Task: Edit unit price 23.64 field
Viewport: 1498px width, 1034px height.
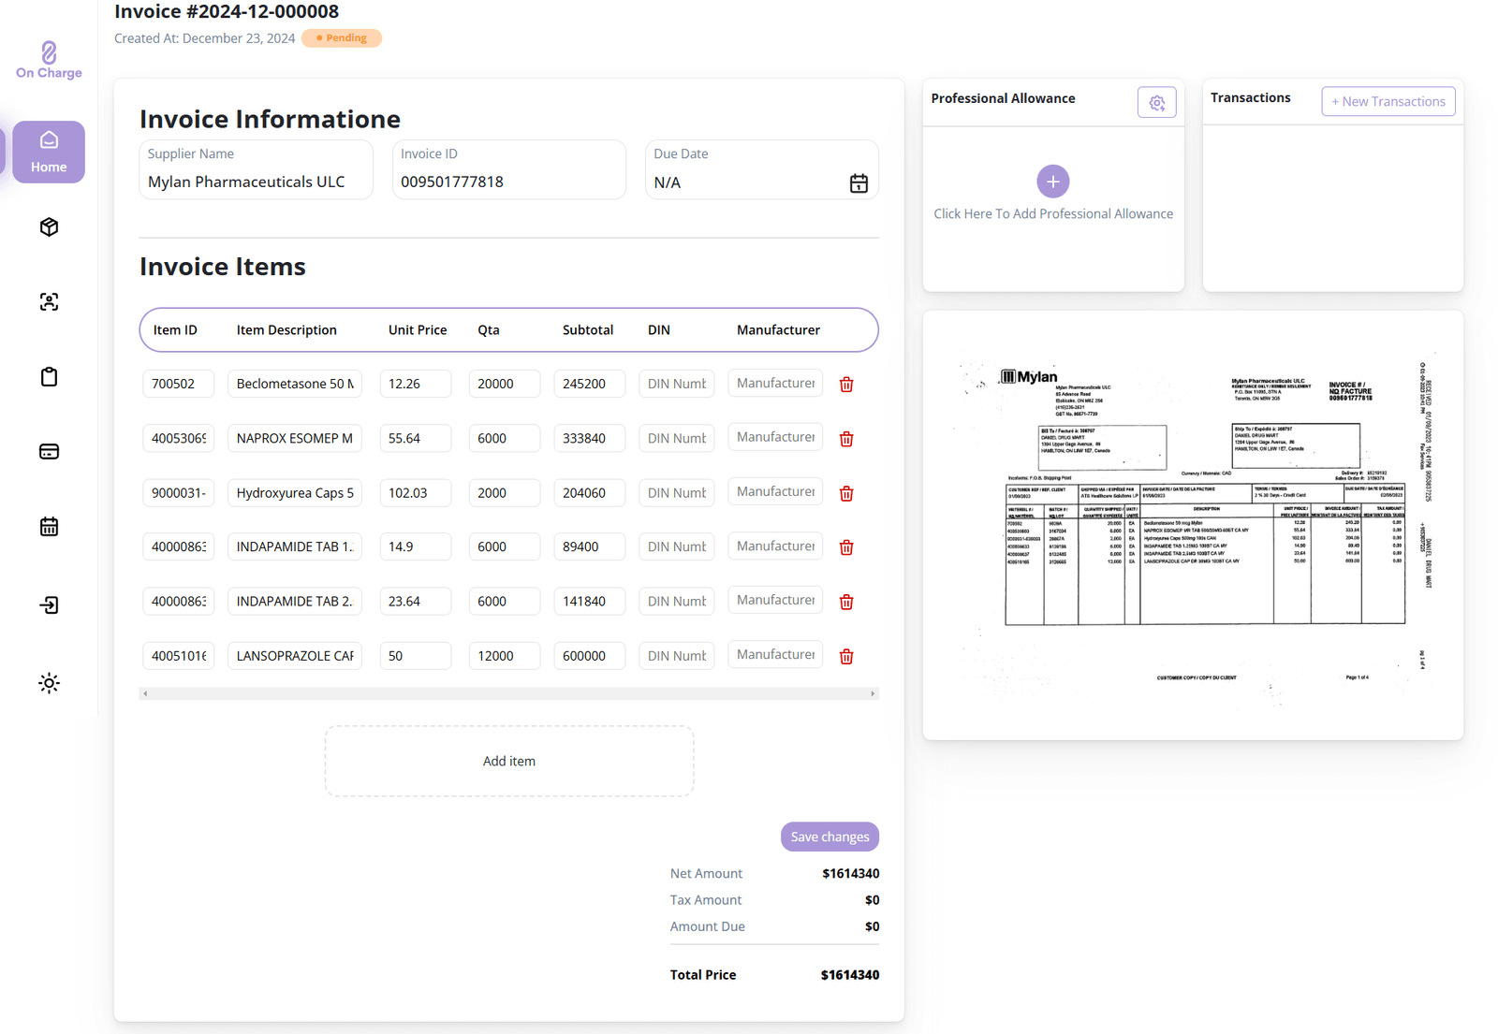Action: pyautogui.click(x=416, y=601)
